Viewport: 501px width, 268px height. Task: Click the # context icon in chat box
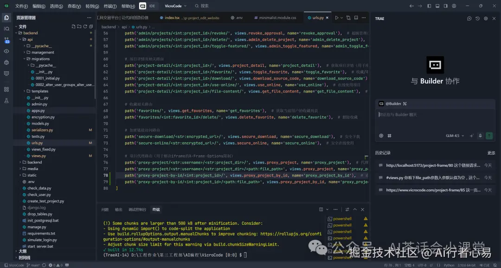coord(390,136)
